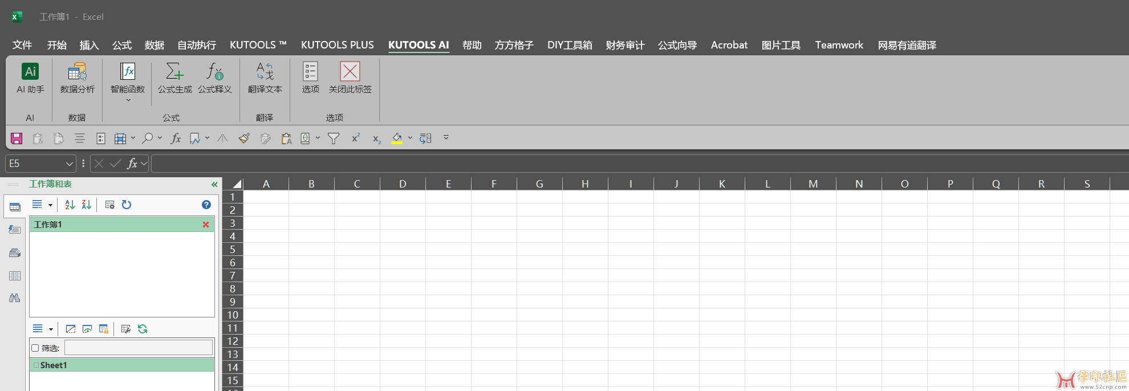This screenshot has width=1129, height=391.
Task: Open the 方方格子 ribbon tab
Action: (x=514, y=45)
